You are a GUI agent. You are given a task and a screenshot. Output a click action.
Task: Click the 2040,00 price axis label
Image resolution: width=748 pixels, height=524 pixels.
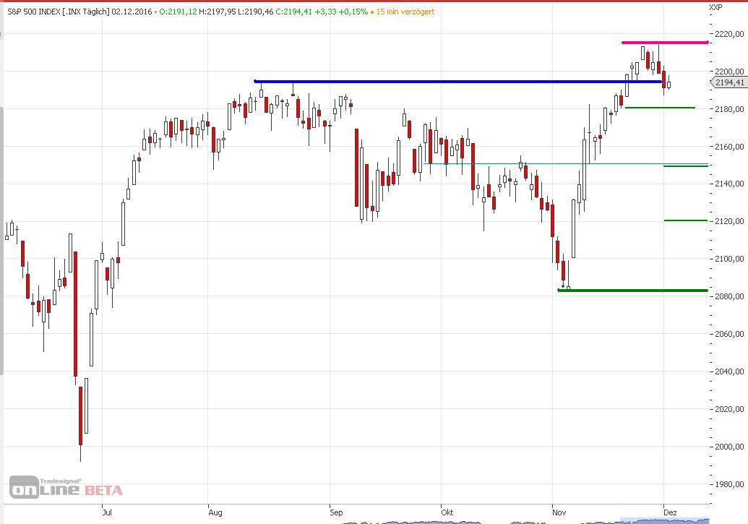729,371
